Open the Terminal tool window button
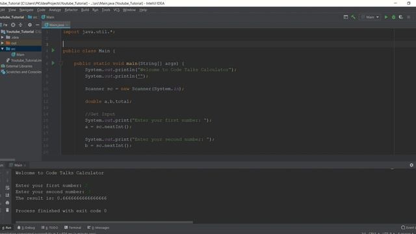 73,227
